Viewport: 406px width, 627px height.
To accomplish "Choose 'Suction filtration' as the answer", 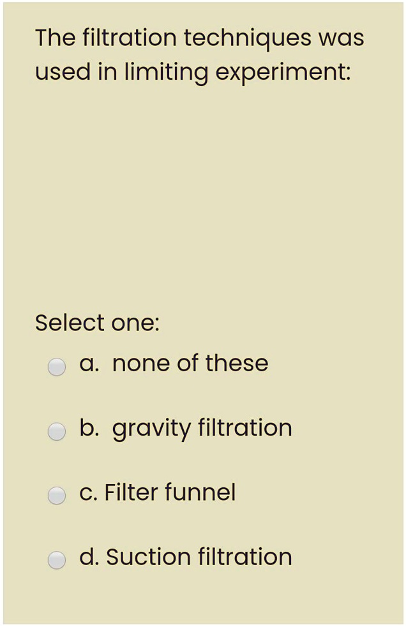I will (x=57, y=560).
